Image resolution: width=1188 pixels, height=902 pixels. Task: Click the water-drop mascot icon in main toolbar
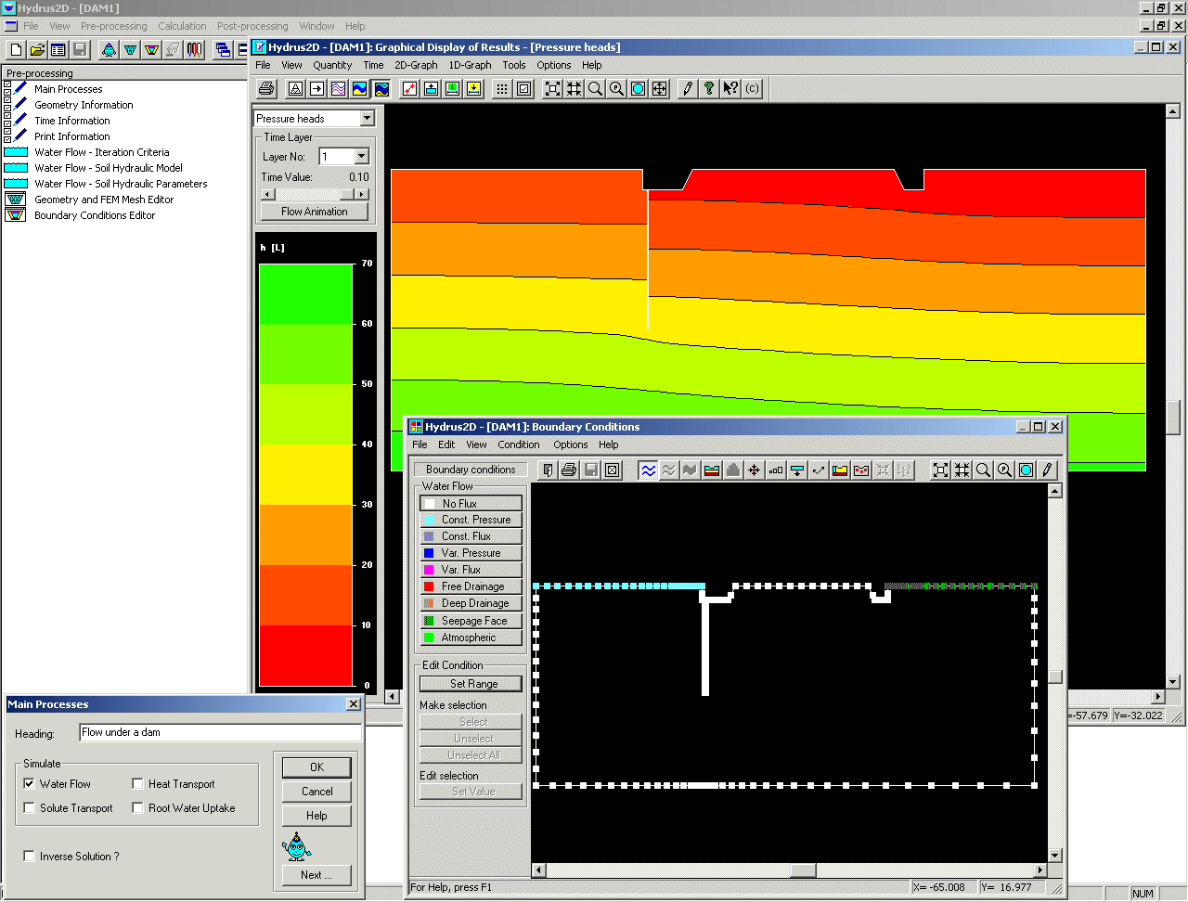pos(110,50)
